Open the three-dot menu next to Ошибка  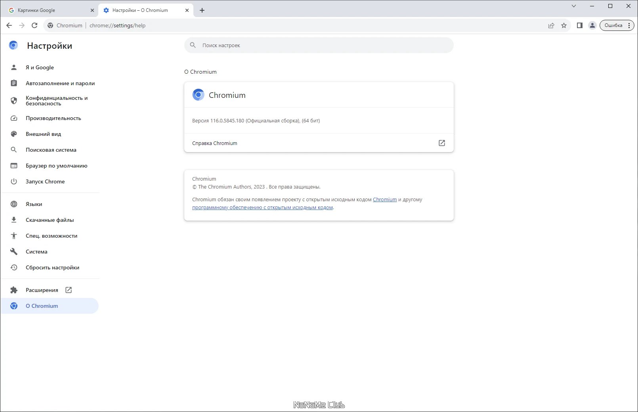629,25
